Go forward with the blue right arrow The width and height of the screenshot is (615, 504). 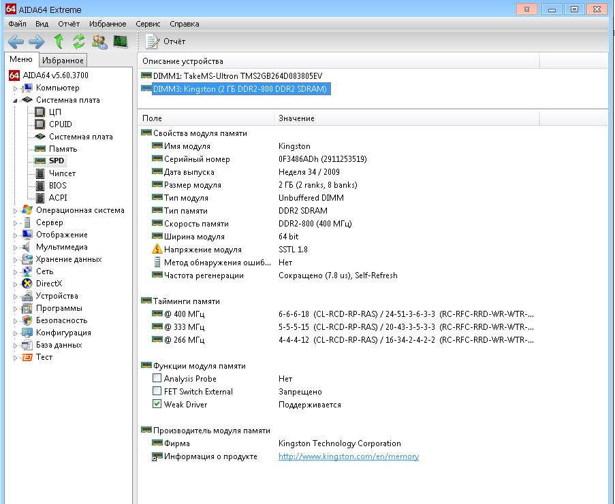pos(37,41)
